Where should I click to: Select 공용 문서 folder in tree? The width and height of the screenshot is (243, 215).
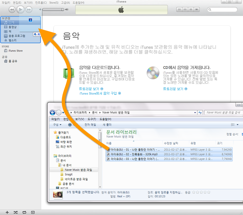(x=66, y=184)
